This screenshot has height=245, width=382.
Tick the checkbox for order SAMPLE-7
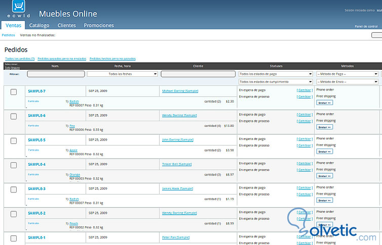coord(14,92)
